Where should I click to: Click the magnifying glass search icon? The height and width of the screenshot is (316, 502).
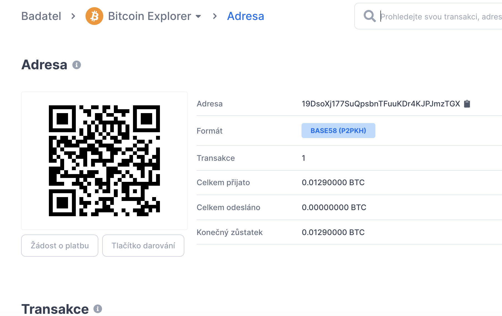[370, 16]
